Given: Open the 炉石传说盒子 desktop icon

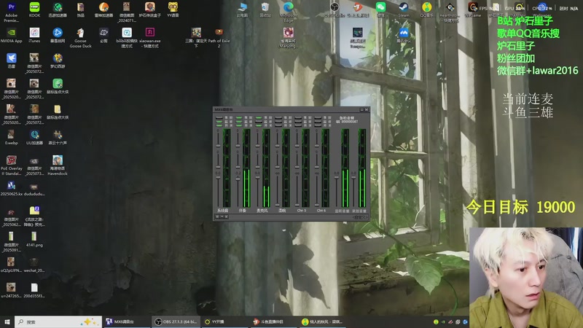Looking at the screenshot, I should pos(150,9).
